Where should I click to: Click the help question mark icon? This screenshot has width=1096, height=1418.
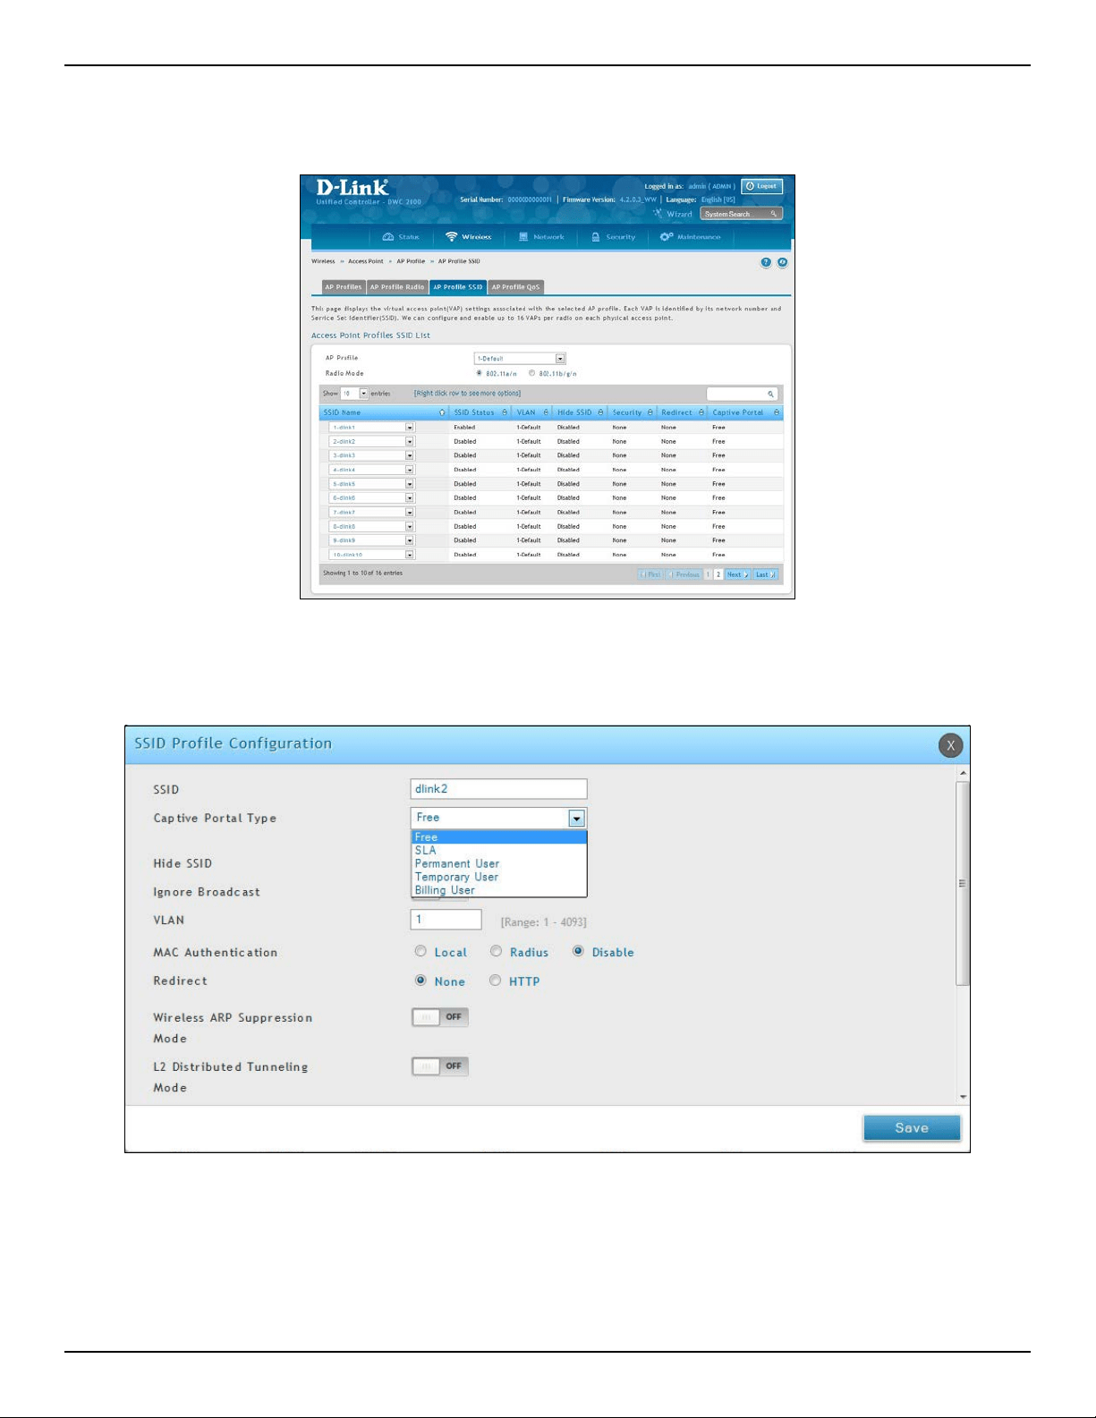click(766, 262)
